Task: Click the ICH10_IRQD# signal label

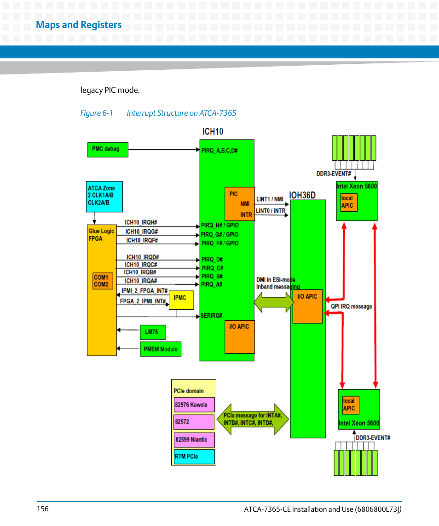Action: click(x=143, y=257)
